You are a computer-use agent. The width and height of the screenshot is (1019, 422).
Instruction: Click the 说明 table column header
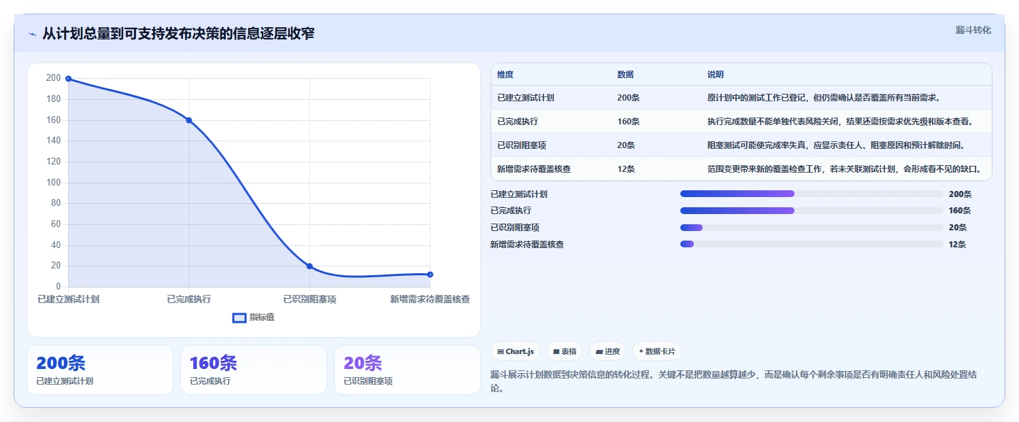pos(716,75)
